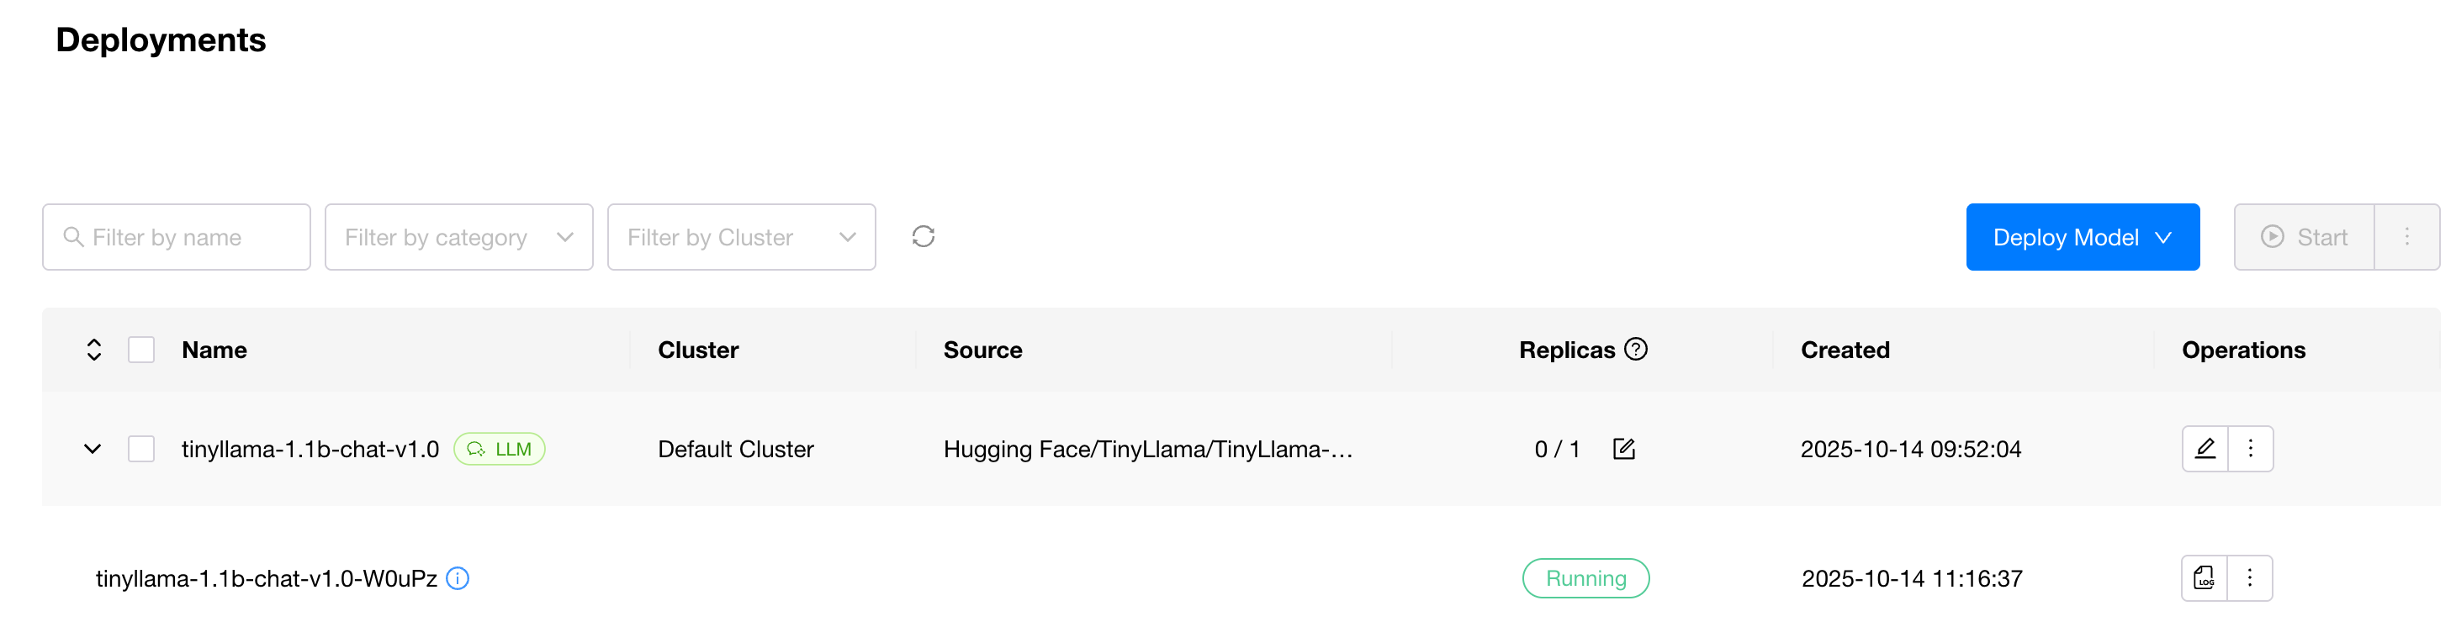Toggle the select-all checkbox in header
Image resolution: width=2456 pixels, height=627 pixels.
click(141, 350)
